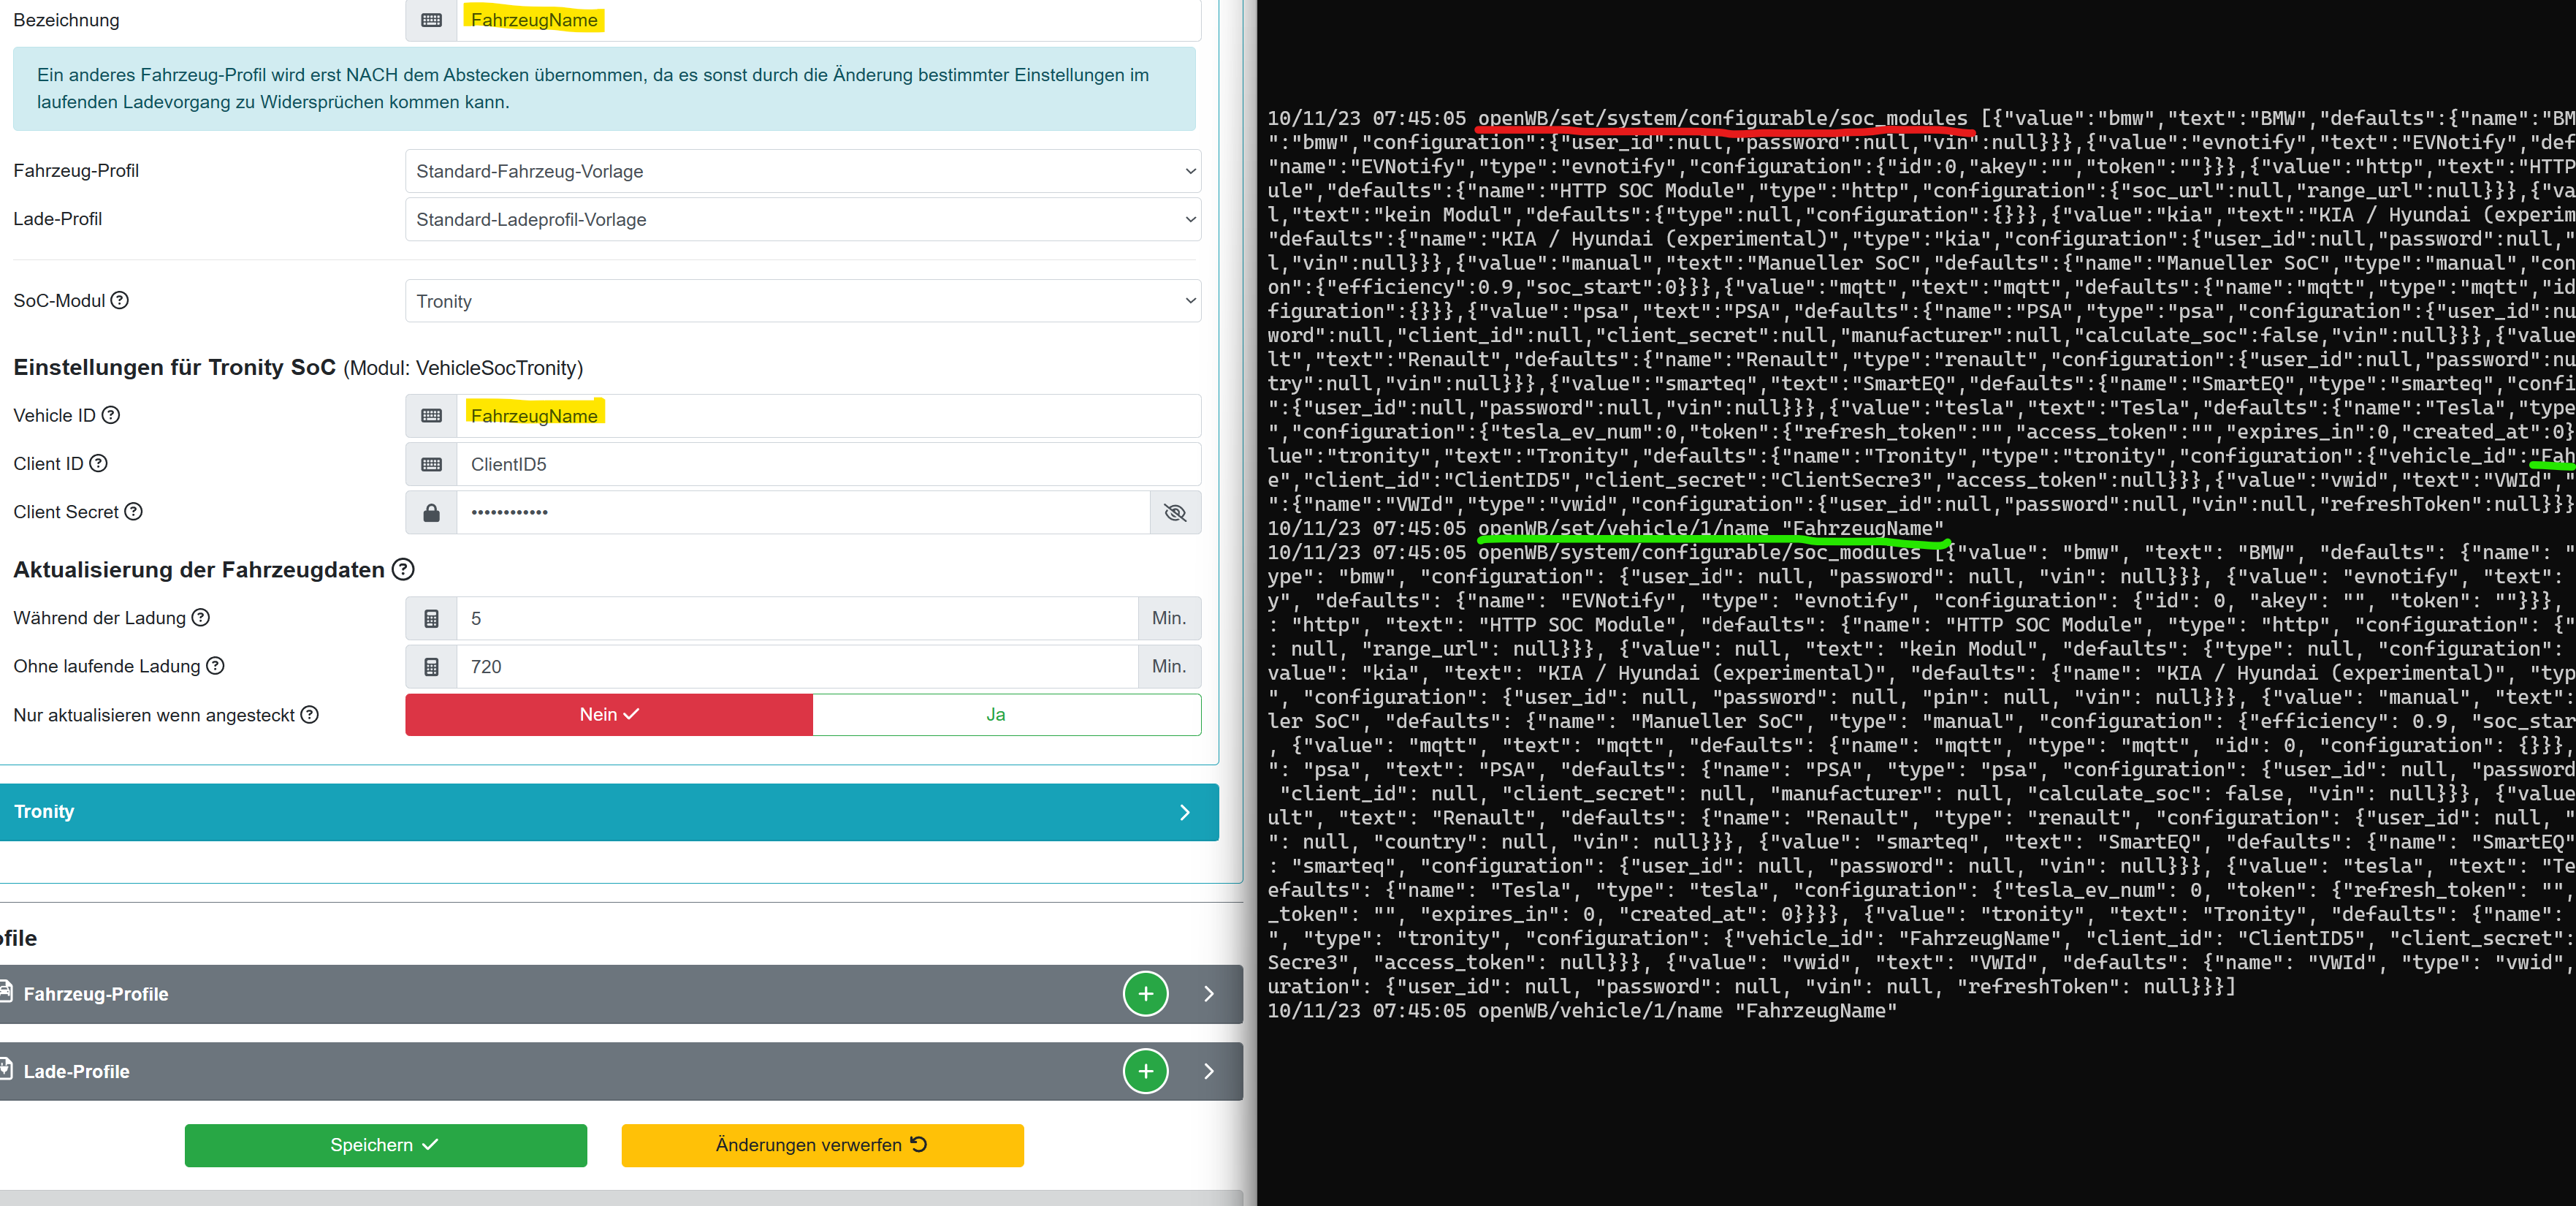The height and width of the screenshot is (1206, 2576).
Task: Click help icon for Aktualisierung der Fahrzeugdaten
Action: [x=403, y=569]
